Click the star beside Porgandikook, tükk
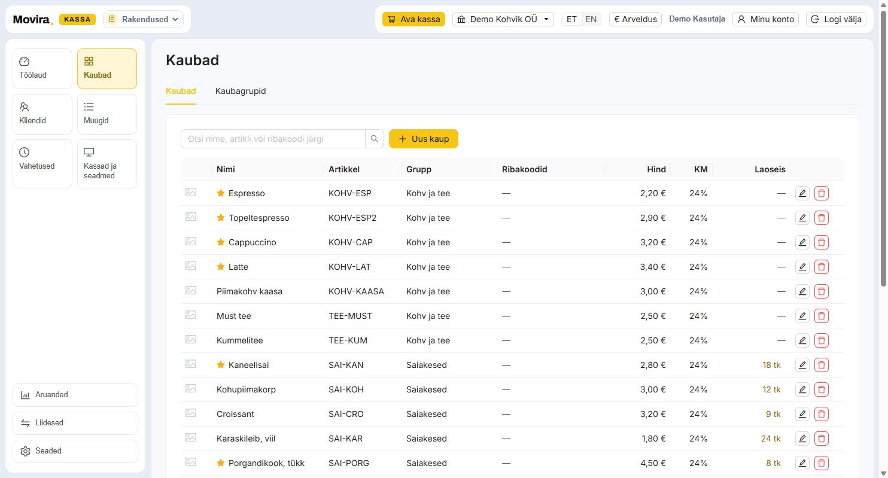 [221, 463]
